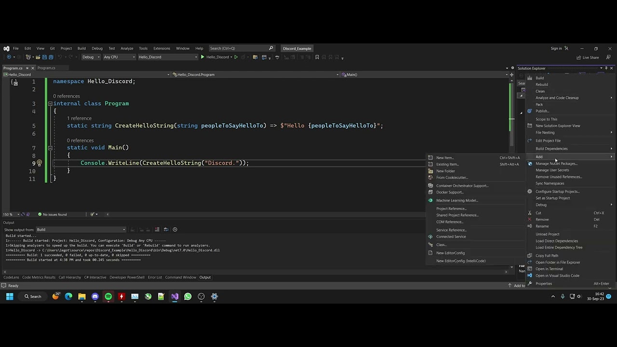The width and height of the screenshot is (617, 347).
Task: Click the Windows Start button
Action: (x=9, y=296)
